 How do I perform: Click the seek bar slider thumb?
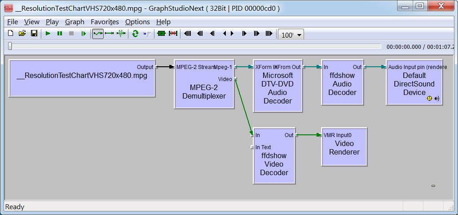10,46
